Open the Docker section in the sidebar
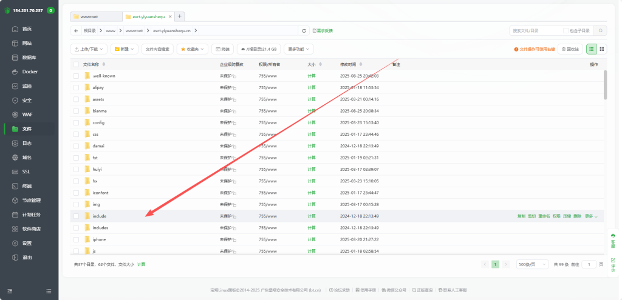Viewport: 622px width, 300px height. coord(29,72)
